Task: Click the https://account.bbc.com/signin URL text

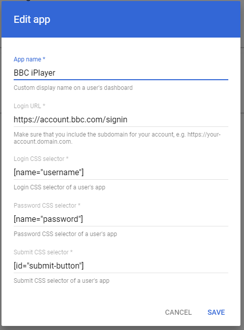Action: (70, 119)
